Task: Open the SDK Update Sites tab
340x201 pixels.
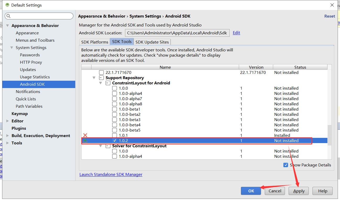Action: [x=152, y=42]
